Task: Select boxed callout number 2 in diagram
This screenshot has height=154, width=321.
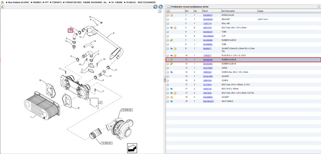Action: (x=101, y=102)
